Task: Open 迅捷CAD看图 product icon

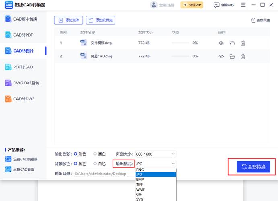Action: (8, 169)
